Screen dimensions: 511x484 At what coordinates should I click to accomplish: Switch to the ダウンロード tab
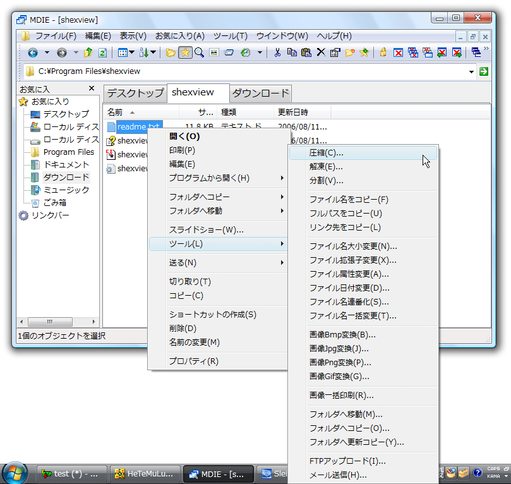(260, 94)
